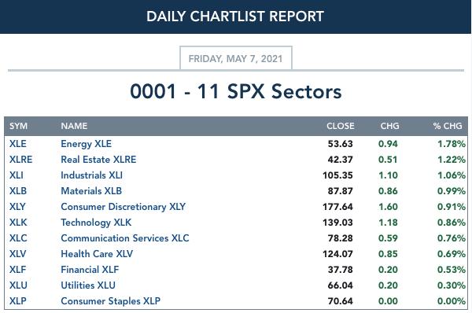Select the XLI symbol link
Screen dimensions: 472x313
point(17,175)
